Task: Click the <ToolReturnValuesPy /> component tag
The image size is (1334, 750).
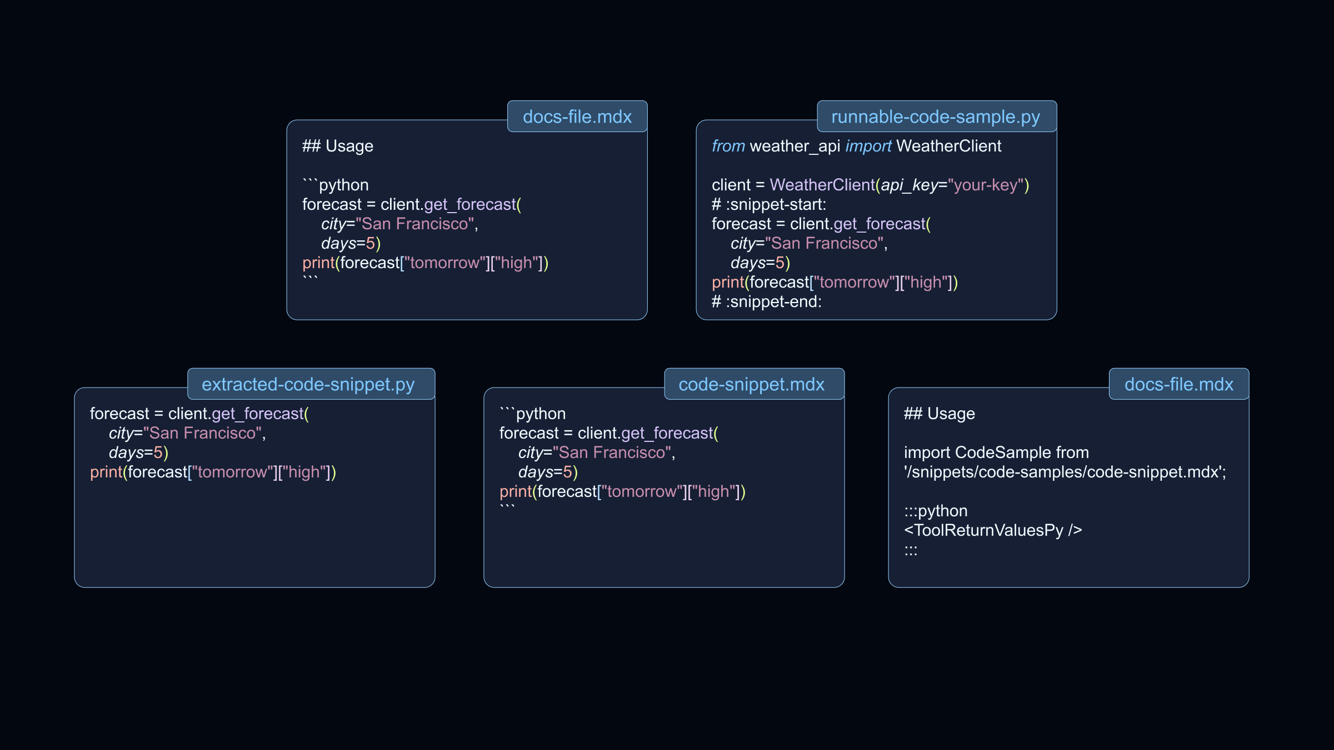Action: (992, 530)
